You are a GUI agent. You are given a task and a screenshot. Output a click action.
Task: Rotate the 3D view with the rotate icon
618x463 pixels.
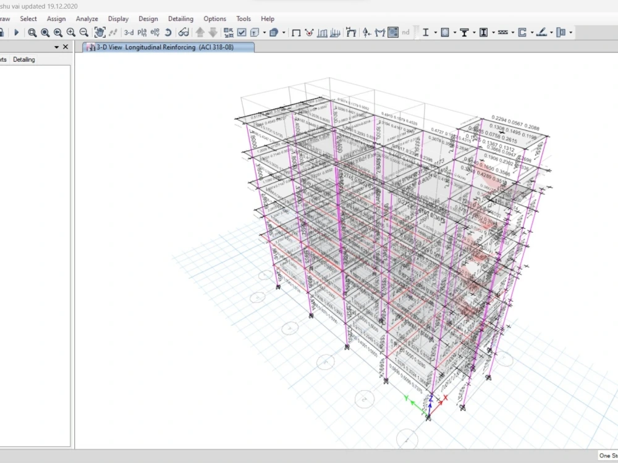167,32
